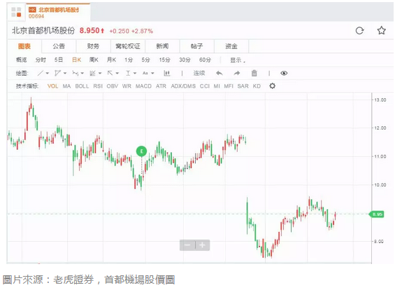Switch to the 帖子 posts tab
Image resolution: width=416 pixels, height=290 pixels.
[x=196, y=46]
